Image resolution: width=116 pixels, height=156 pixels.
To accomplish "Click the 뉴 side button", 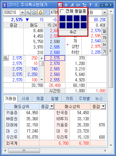I will [104, 44].
